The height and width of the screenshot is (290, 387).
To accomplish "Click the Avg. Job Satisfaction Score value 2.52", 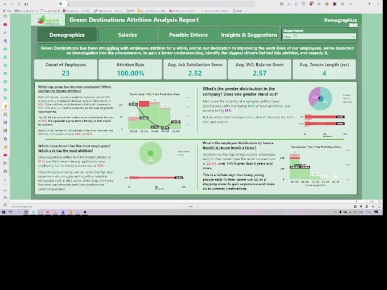I will coord(195,73).
